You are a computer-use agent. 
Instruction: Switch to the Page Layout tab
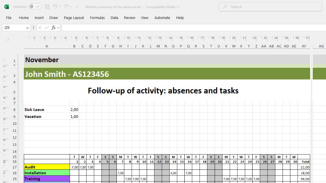(x=74, y=18)
